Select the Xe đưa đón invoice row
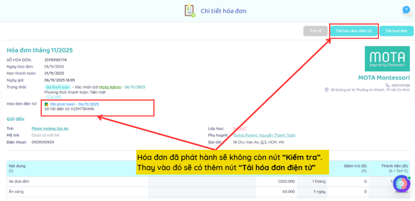 tap(19, 182)
